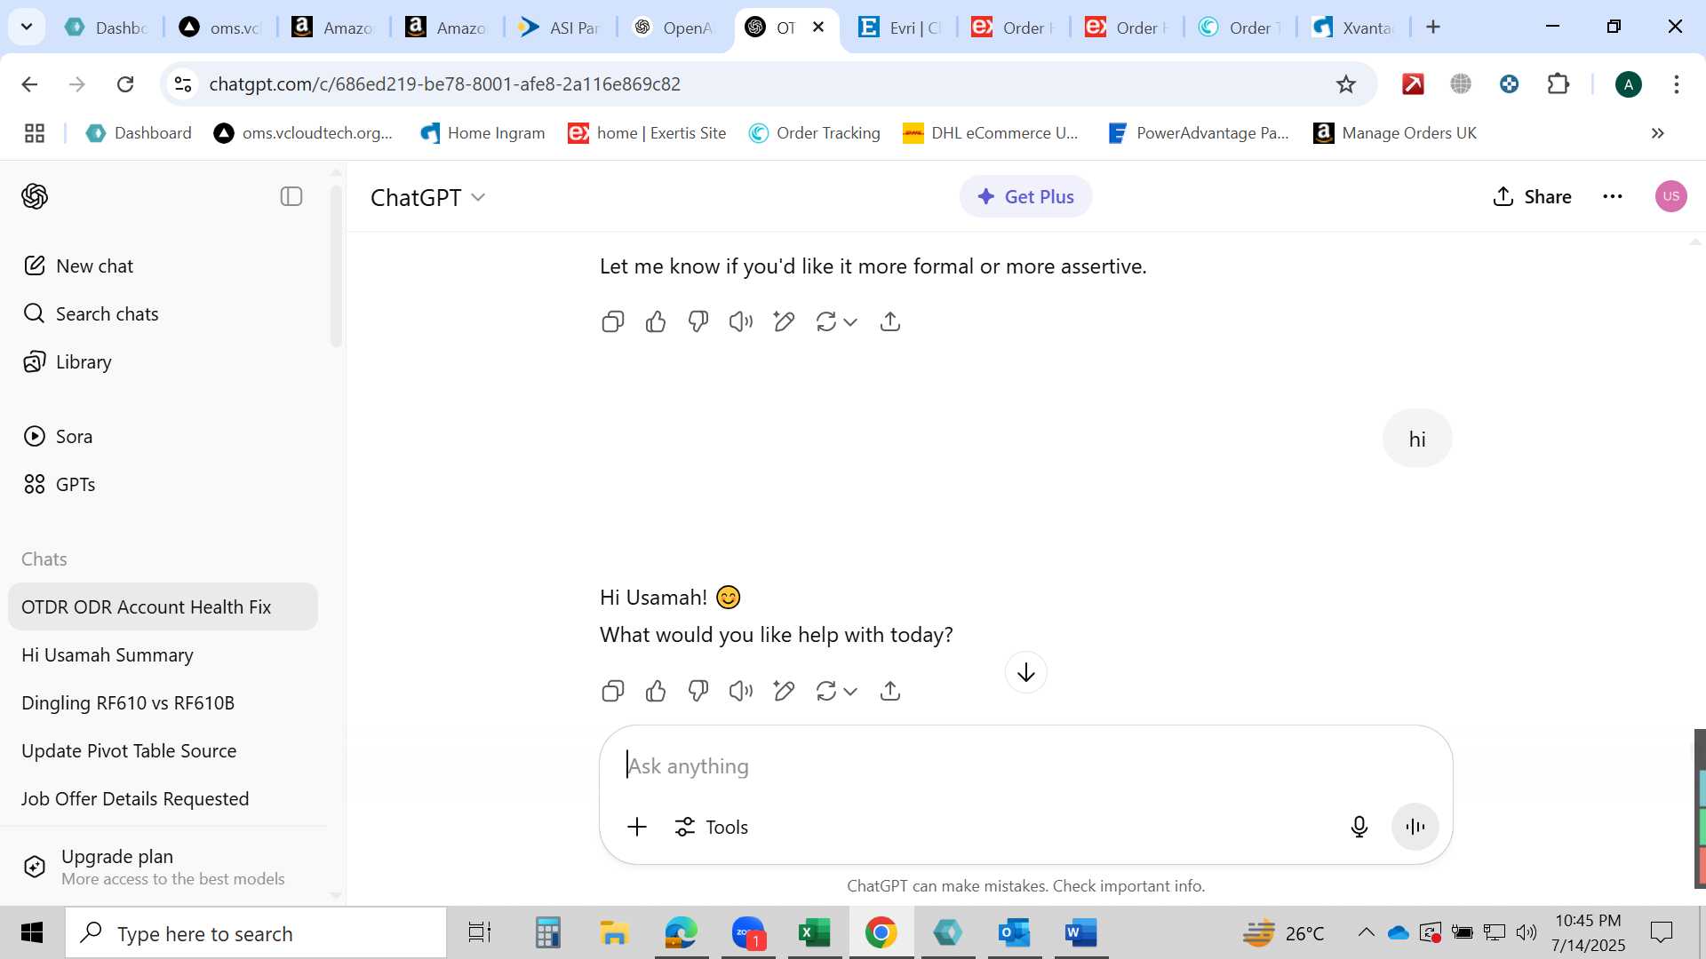
Task: Switch to the Dashboard browser tab
Action: [x=107, y=28]
